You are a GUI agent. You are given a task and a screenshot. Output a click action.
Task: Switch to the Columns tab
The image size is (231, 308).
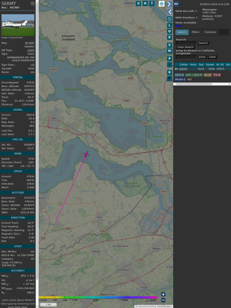pos(210,32)
